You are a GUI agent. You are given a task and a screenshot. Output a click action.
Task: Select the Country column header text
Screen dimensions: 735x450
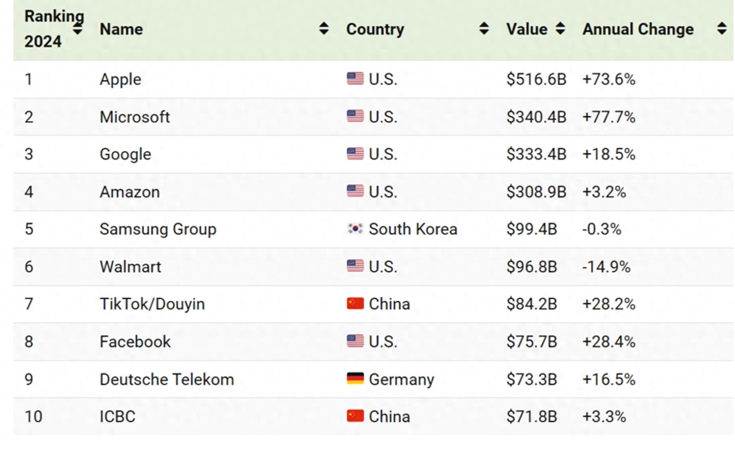click(375, 29)
